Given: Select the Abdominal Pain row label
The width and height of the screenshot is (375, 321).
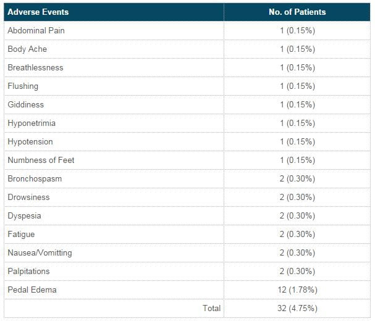Looking at the screenshot, I should (36, 31).
